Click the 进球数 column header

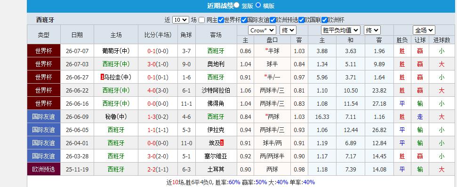(441, 40)
